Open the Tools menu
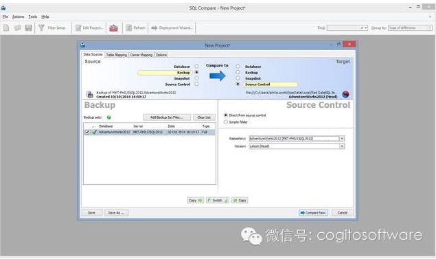 tap(32, 16)
